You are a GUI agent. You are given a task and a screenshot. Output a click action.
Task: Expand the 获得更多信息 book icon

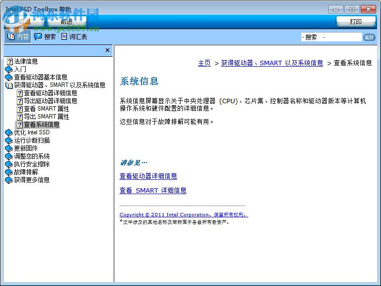click(9, 180)
